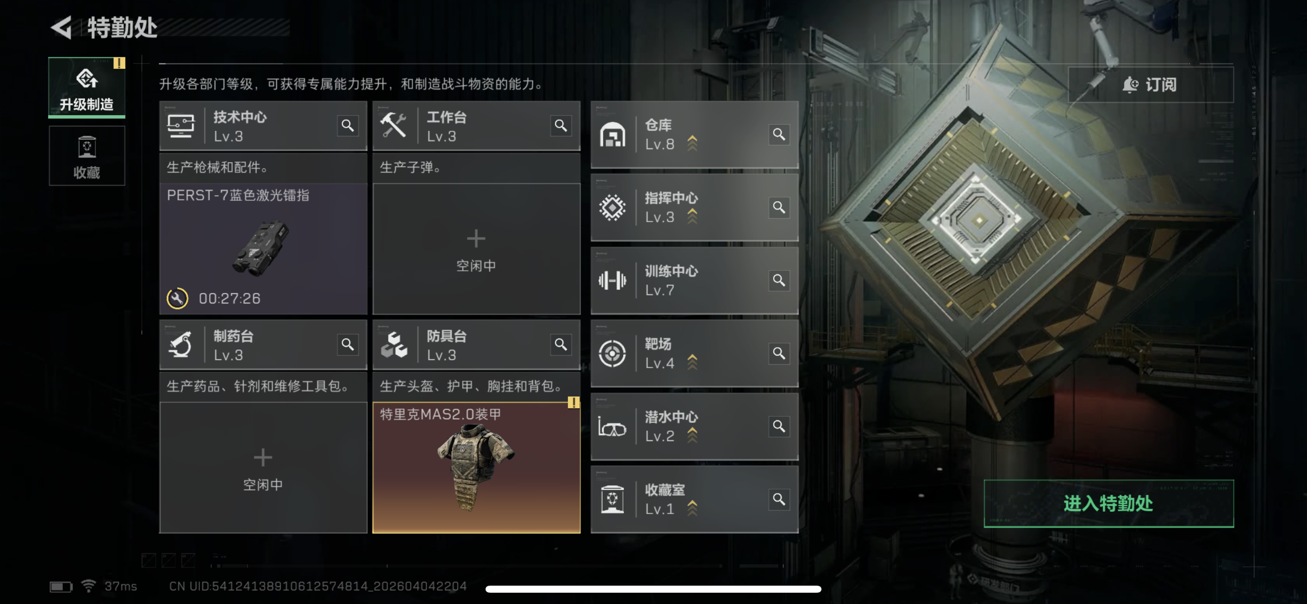The width and height of the screenshot is (1307, 604).
Task: Open magnifier details for 技术中心
Action: (348, 125)
